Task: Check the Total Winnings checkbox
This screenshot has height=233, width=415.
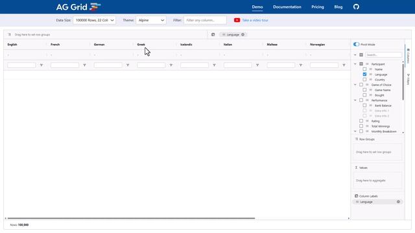Action: pos(361,126)
